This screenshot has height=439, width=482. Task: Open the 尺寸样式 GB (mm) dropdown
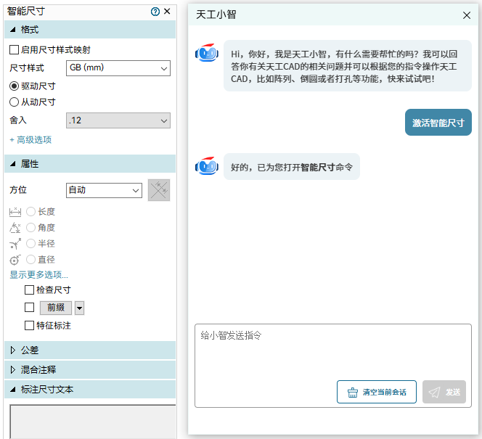[118, 68]
